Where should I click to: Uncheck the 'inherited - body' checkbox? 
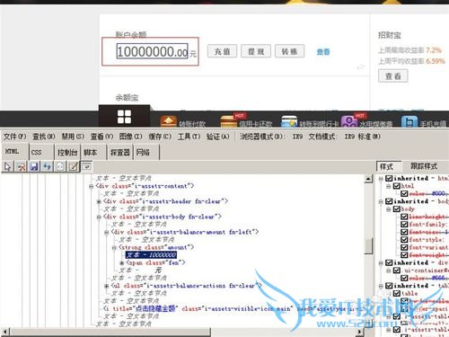point(389,201)
